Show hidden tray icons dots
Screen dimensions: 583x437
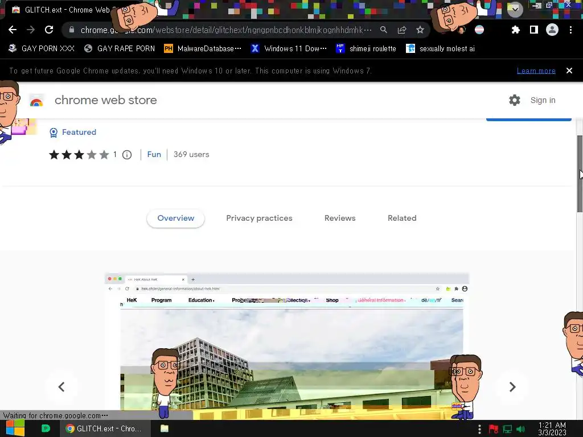[479, 429]
